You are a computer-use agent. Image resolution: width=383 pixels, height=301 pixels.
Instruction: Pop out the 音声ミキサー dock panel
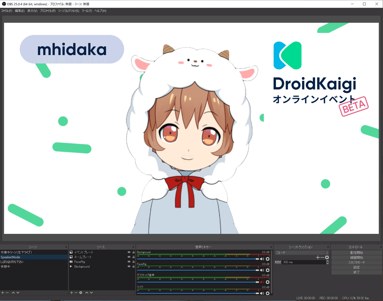(271, 247)
